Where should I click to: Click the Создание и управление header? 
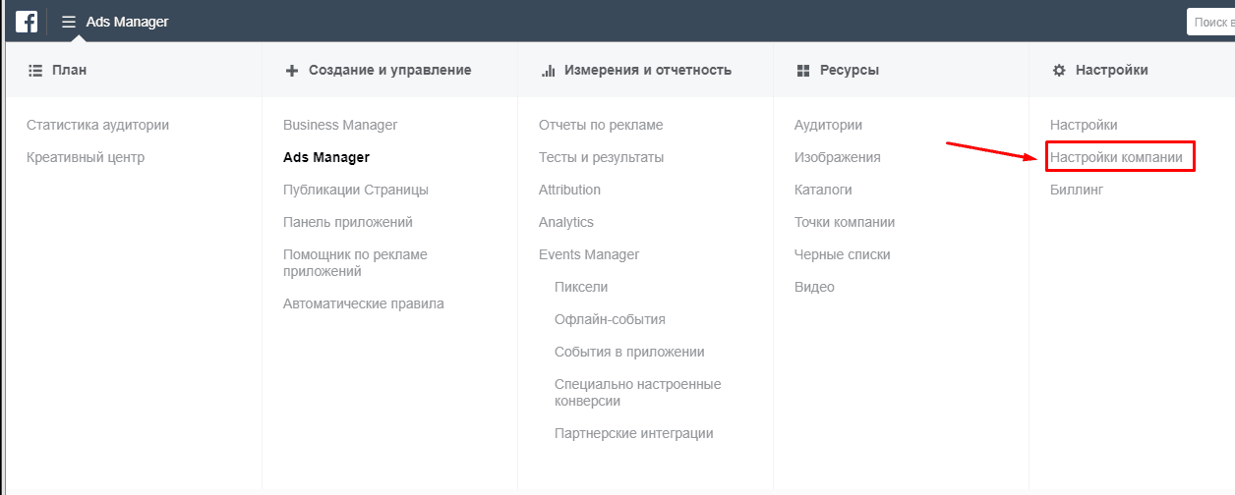[x=390, y=71]
